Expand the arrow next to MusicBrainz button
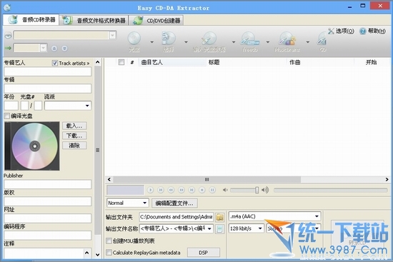The image size is (393, 262). pyautogui.click(x=308, y=42)
